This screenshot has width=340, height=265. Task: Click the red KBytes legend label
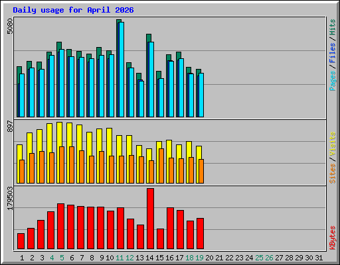click(333, 238)
